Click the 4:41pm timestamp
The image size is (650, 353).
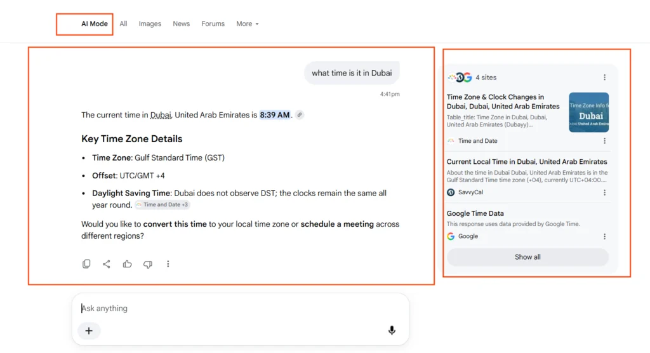tap(390, 94)
